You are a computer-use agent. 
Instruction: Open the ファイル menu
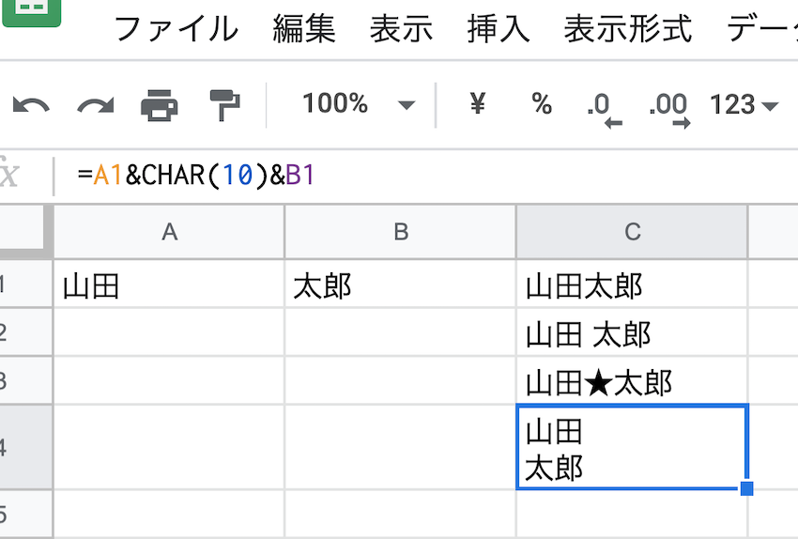176,29
